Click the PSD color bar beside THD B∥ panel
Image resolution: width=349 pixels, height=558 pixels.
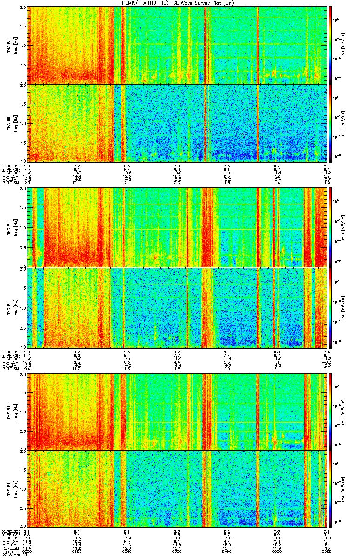pos(330,307)
